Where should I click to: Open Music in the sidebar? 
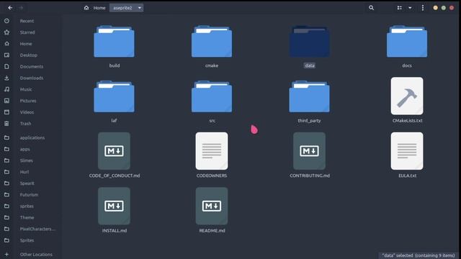tap(26, 89)
